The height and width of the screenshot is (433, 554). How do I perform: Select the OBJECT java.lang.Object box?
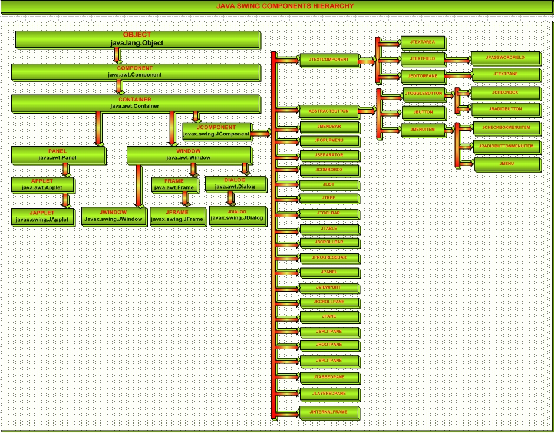138,39
